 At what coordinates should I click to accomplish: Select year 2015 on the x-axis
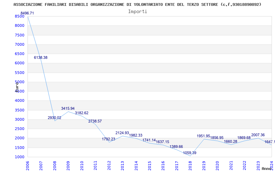tap(150, 166)
